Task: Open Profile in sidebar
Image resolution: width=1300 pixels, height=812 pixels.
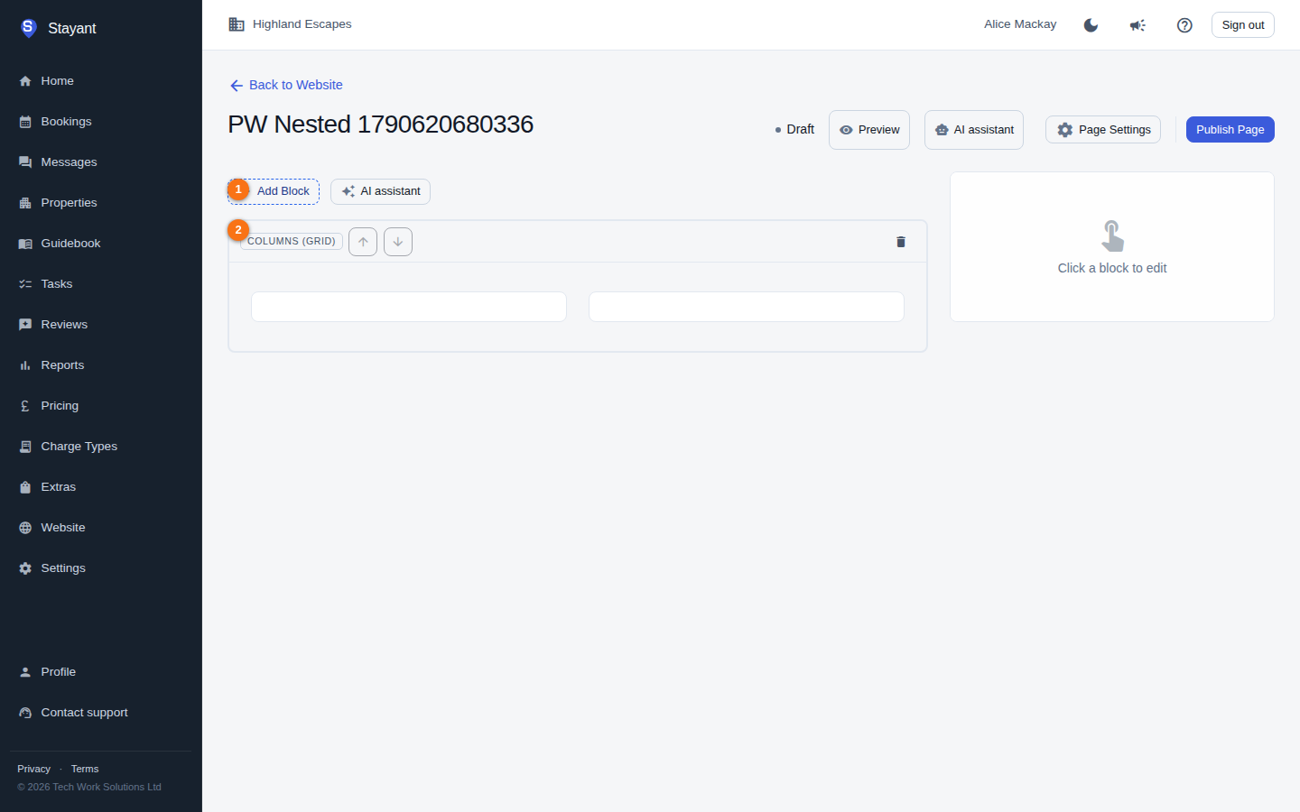Action: [x=101, y=672]
